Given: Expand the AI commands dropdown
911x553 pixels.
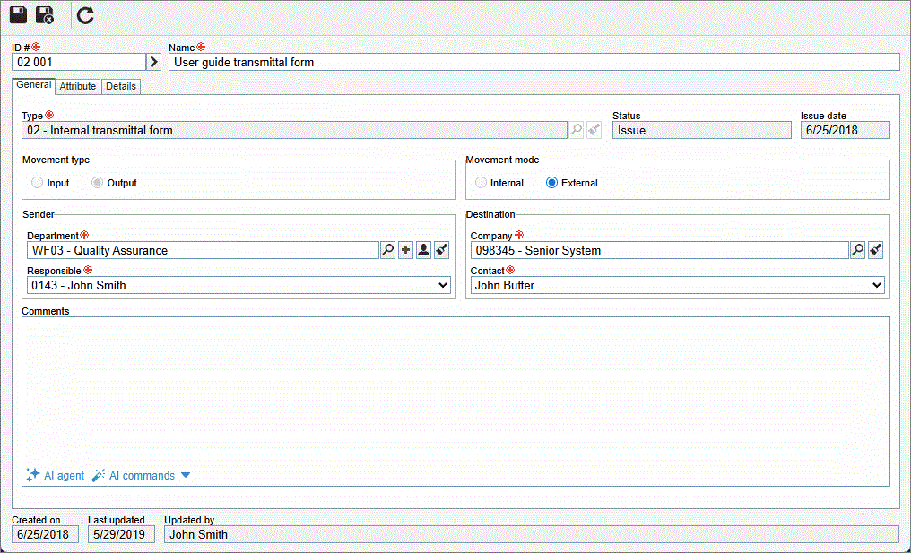Looking at the screenshot, I should click(x=186, y=476).
